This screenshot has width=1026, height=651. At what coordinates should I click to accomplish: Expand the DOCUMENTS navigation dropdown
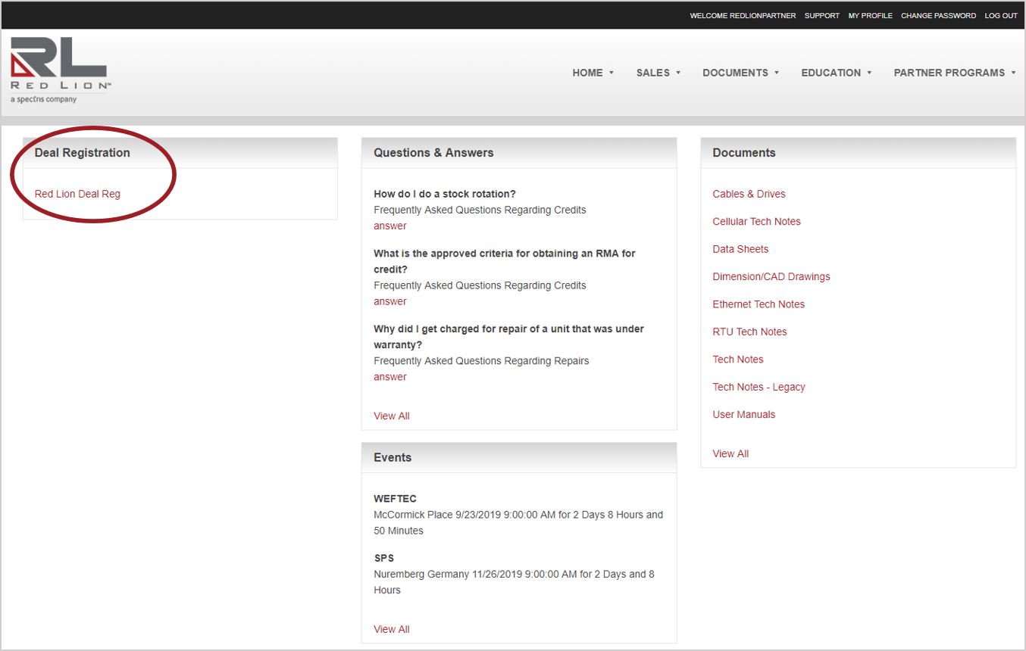(x=740, y=73)
